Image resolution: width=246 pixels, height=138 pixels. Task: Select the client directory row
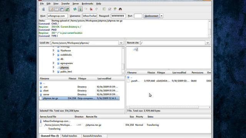(79, 91)
